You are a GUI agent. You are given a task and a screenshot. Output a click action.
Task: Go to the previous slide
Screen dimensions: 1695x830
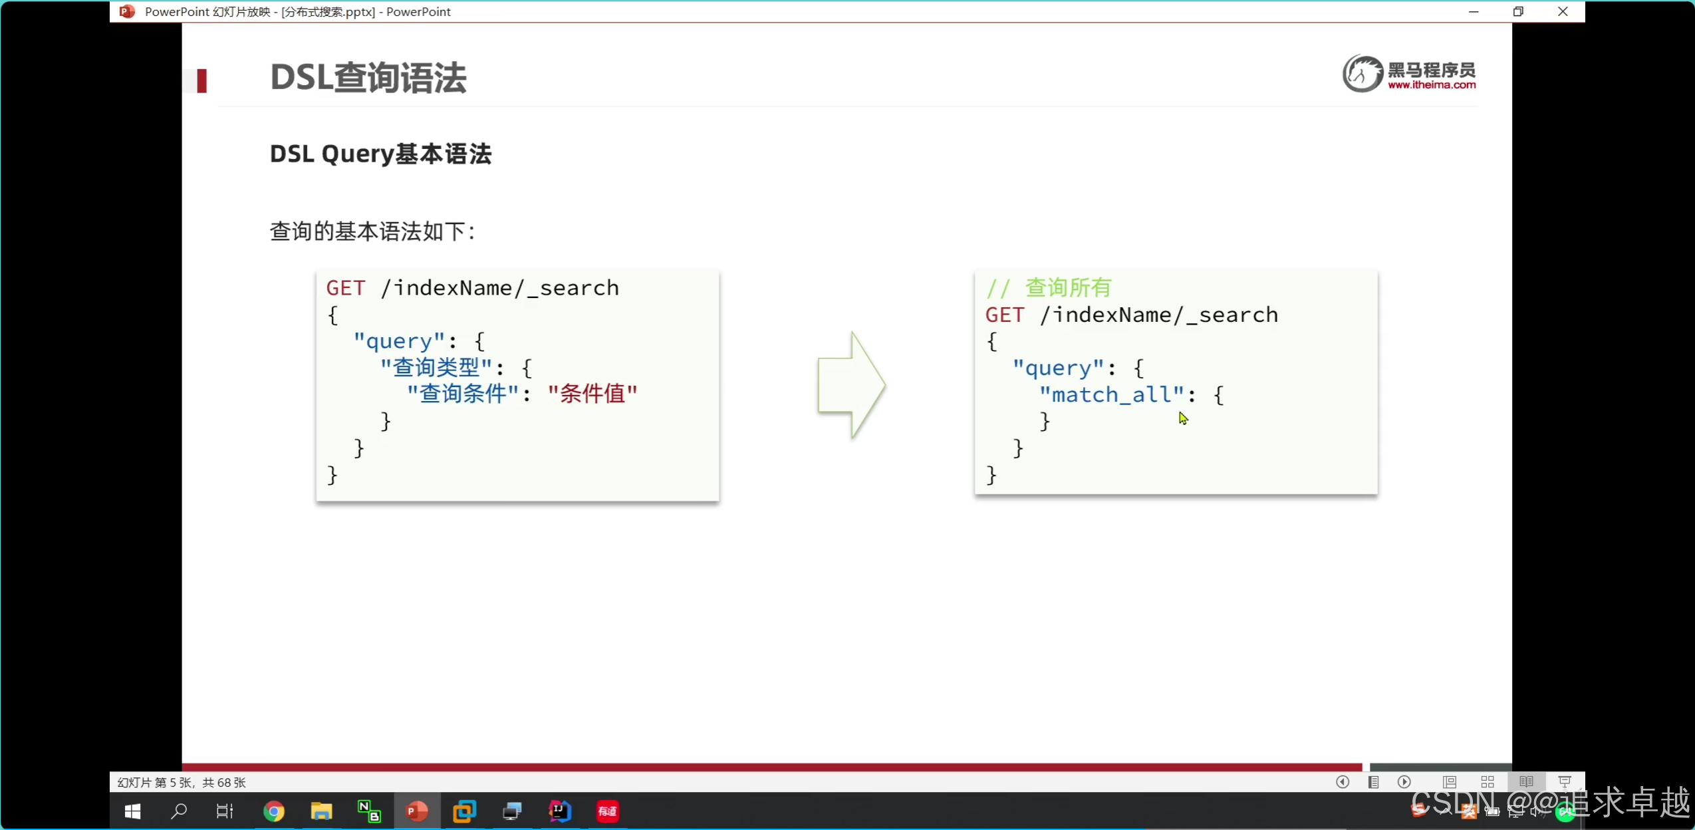[1342, 782]
